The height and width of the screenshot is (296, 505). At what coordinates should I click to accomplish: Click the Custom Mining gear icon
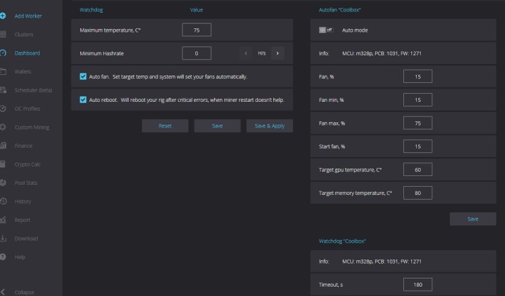(x=3, y=127)
